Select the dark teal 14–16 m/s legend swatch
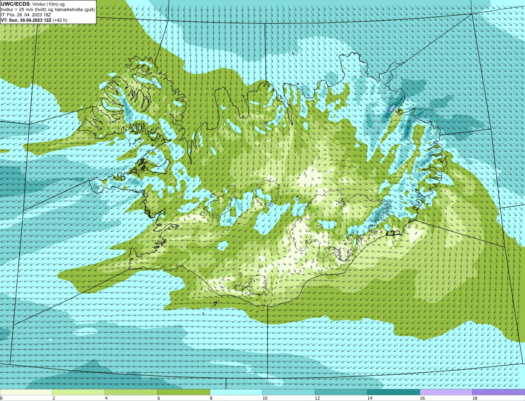Viewport: 525px width, 401px height. click(394, 392)
